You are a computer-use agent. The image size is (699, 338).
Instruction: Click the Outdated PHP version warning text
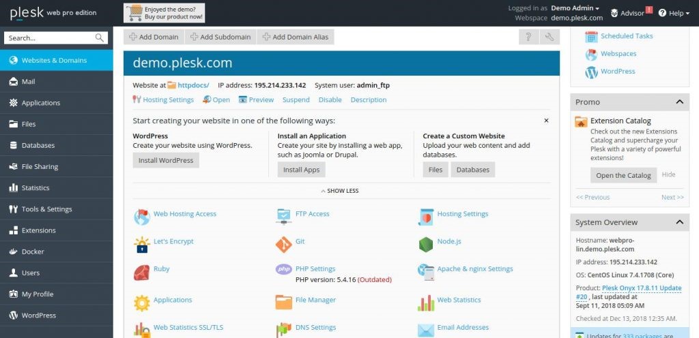[x=375, y=280]
